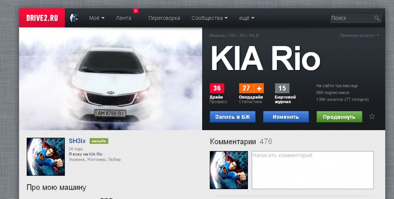Click the 24 года age text
Image resolution: width=394 pixels, height=199 pixels.
(76, 149)
